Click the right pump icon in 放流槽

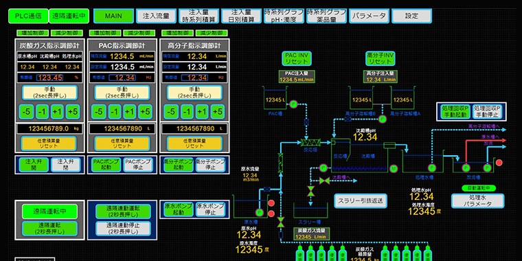tap(488, 168)
